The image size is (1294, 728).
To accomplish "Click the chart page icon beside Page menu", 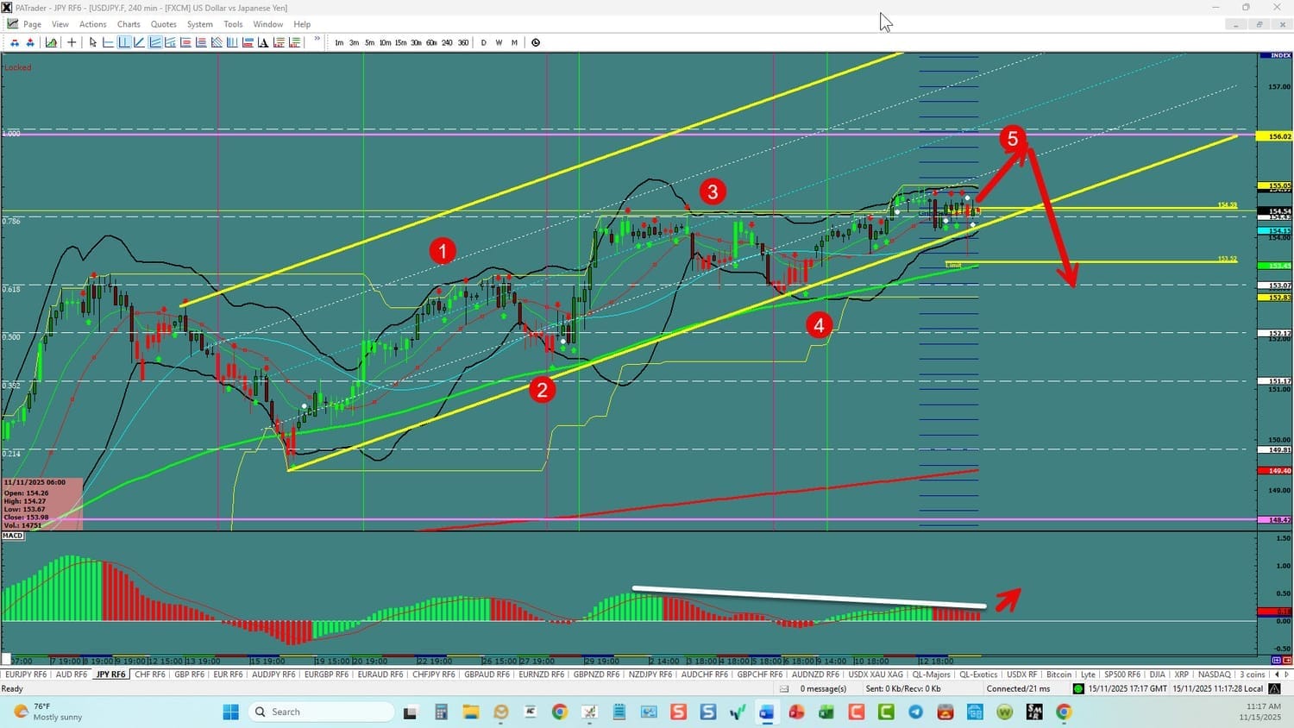I will pos(12,24).
